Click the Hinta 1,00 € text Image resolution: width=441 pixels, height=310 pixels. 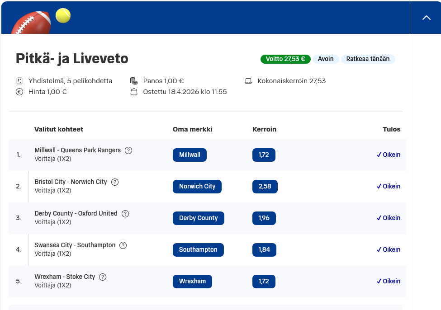click(x=47, y=92)
